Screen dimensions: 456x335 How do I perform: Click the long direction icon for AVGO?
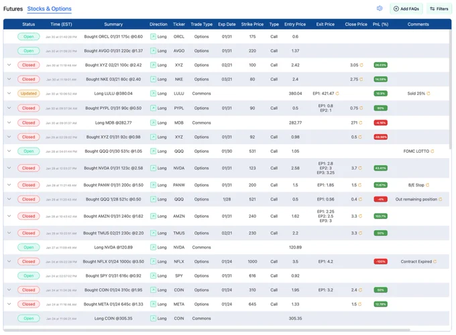coord(153,50)
